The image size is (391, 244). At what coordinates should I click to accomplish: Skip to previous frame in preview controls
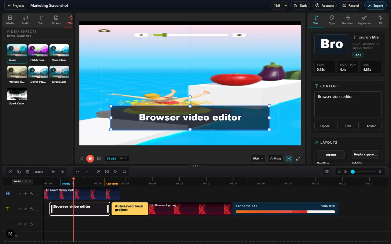pyautogui.click(x=82, y=159)
